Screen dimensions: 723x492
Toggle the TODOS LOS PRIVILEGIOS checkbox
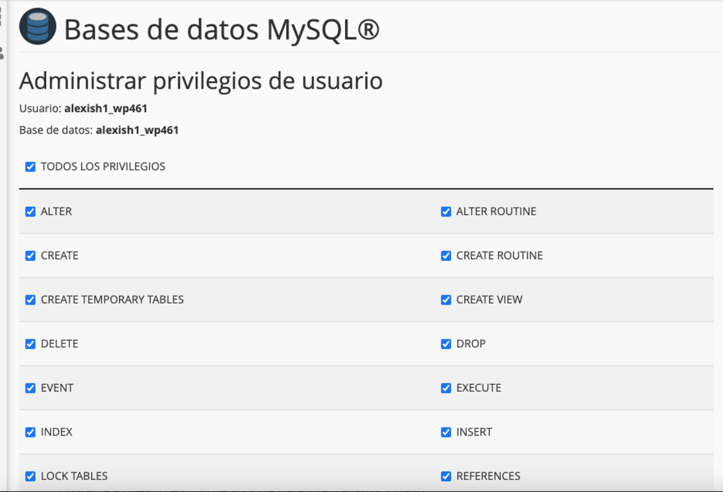click(30, 167)
